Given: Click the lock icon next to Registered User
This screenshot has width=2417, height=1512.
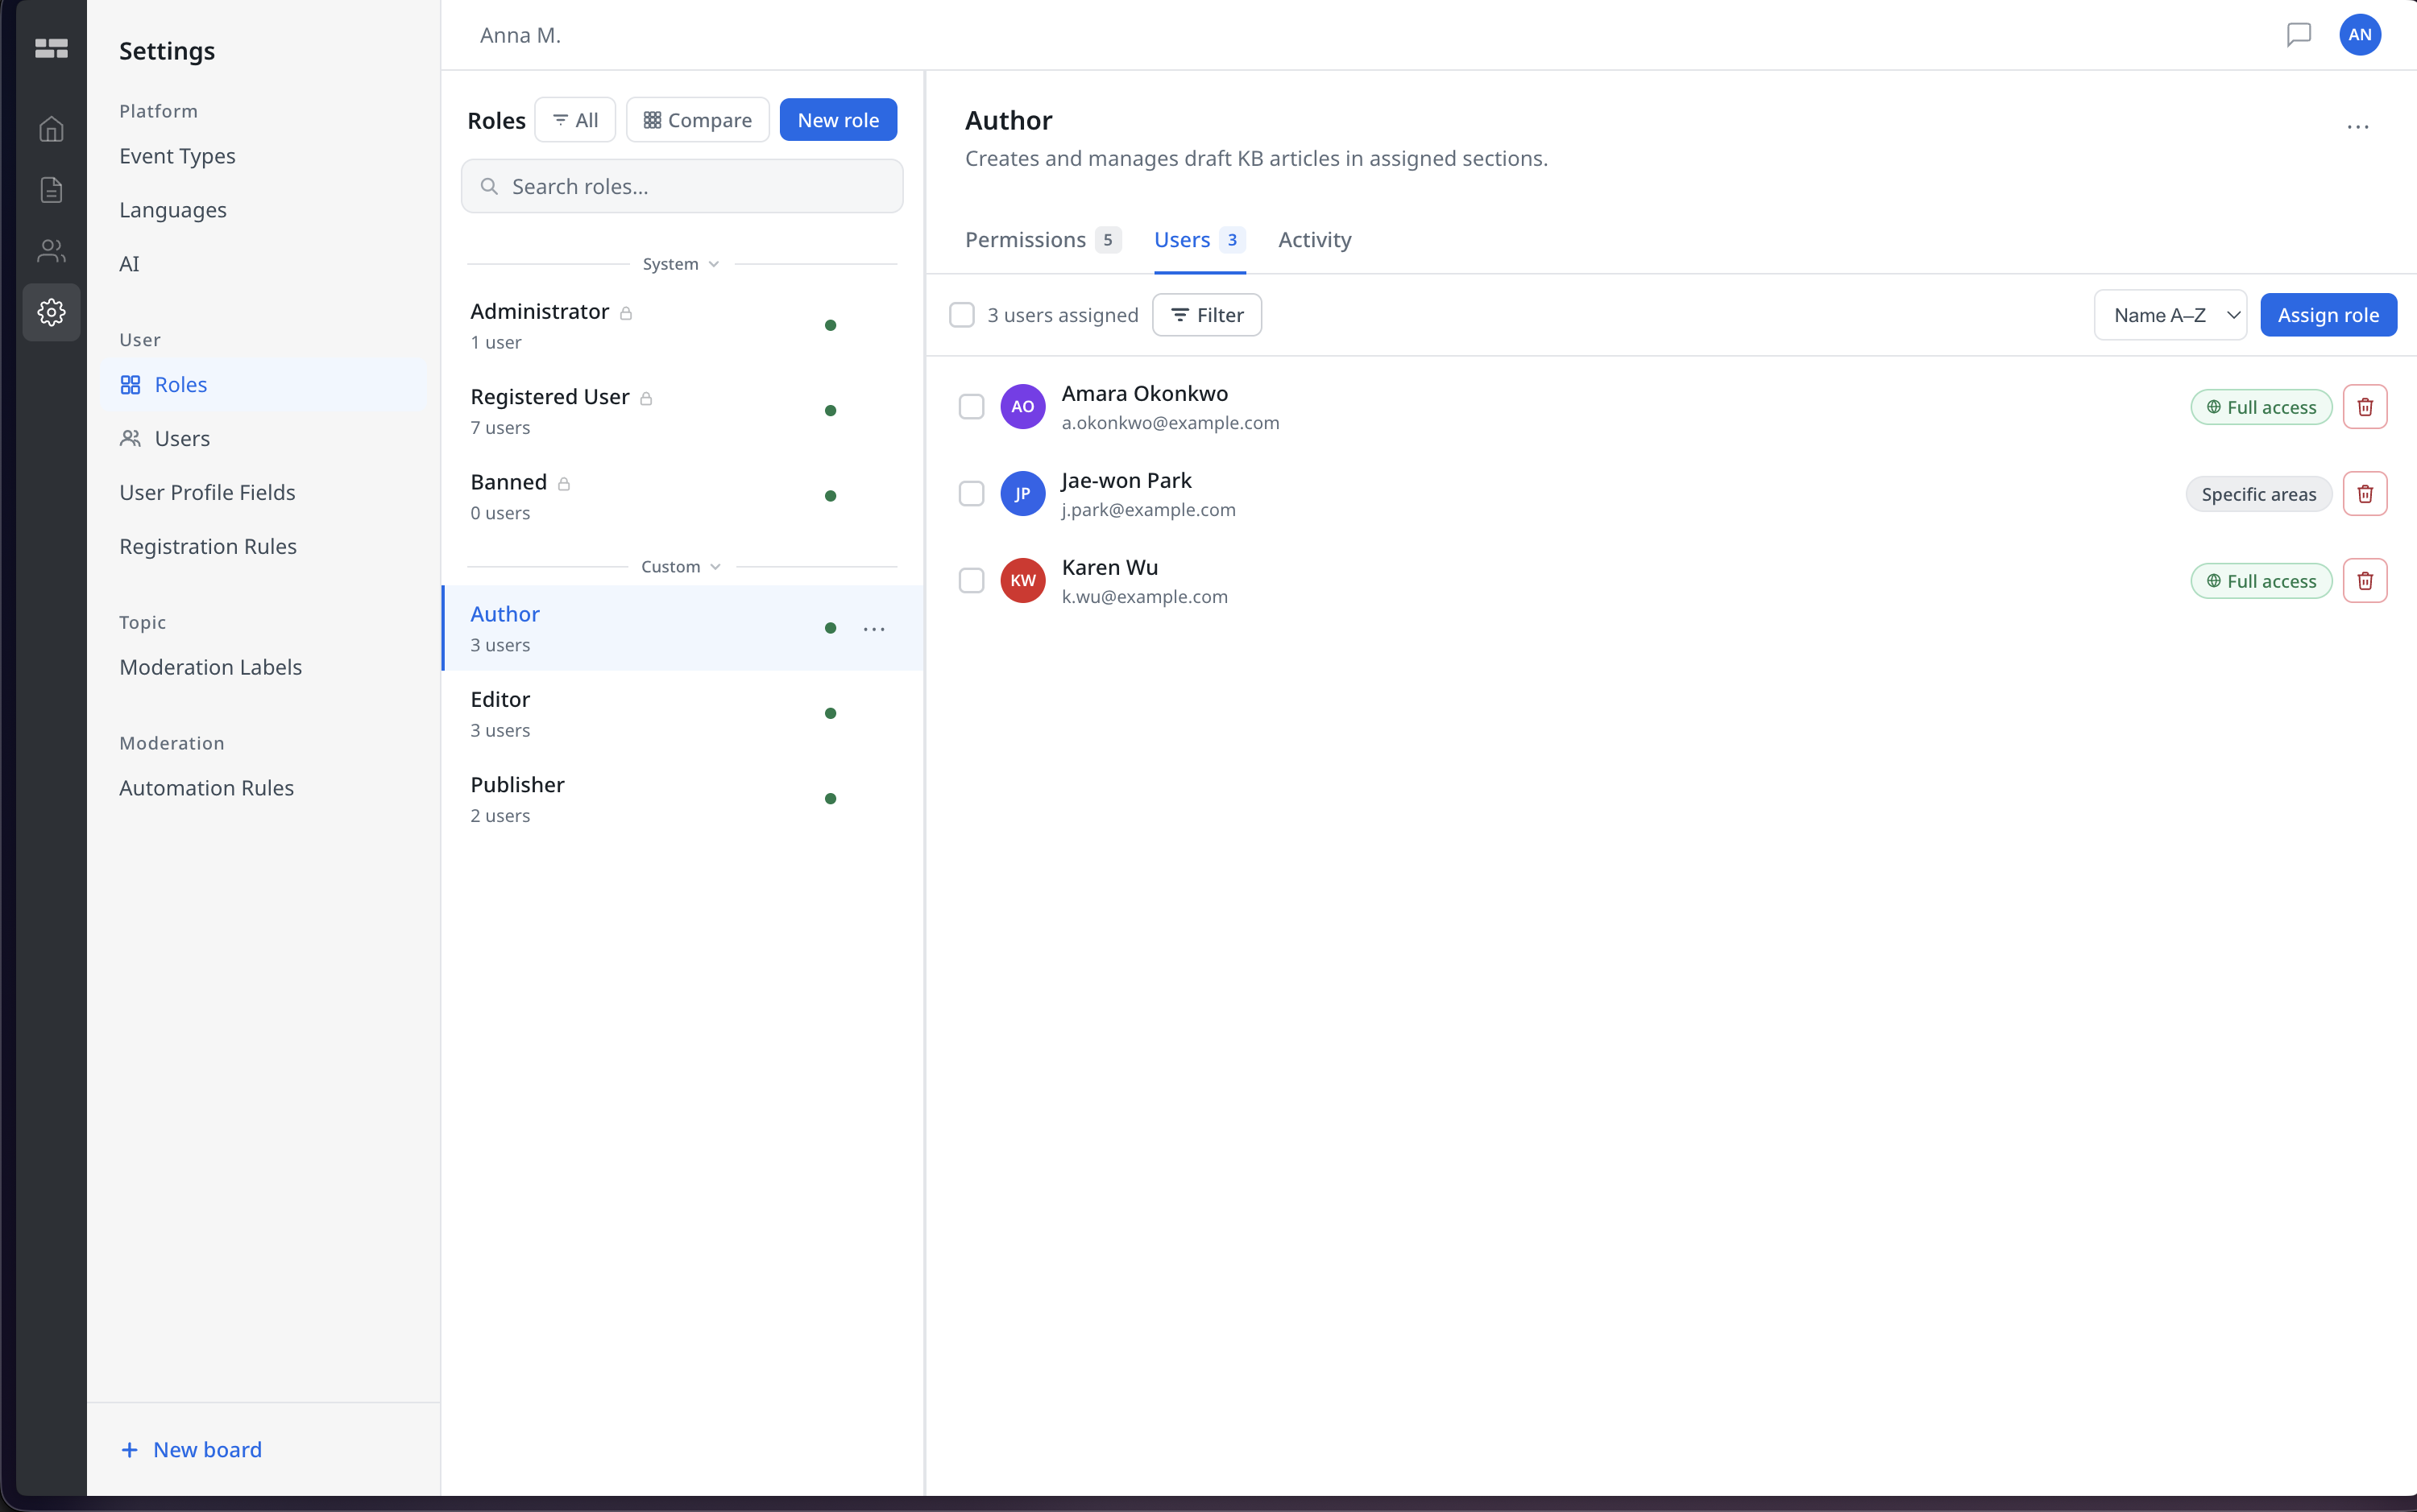Looking at the screenshot, I should [646, 398].
